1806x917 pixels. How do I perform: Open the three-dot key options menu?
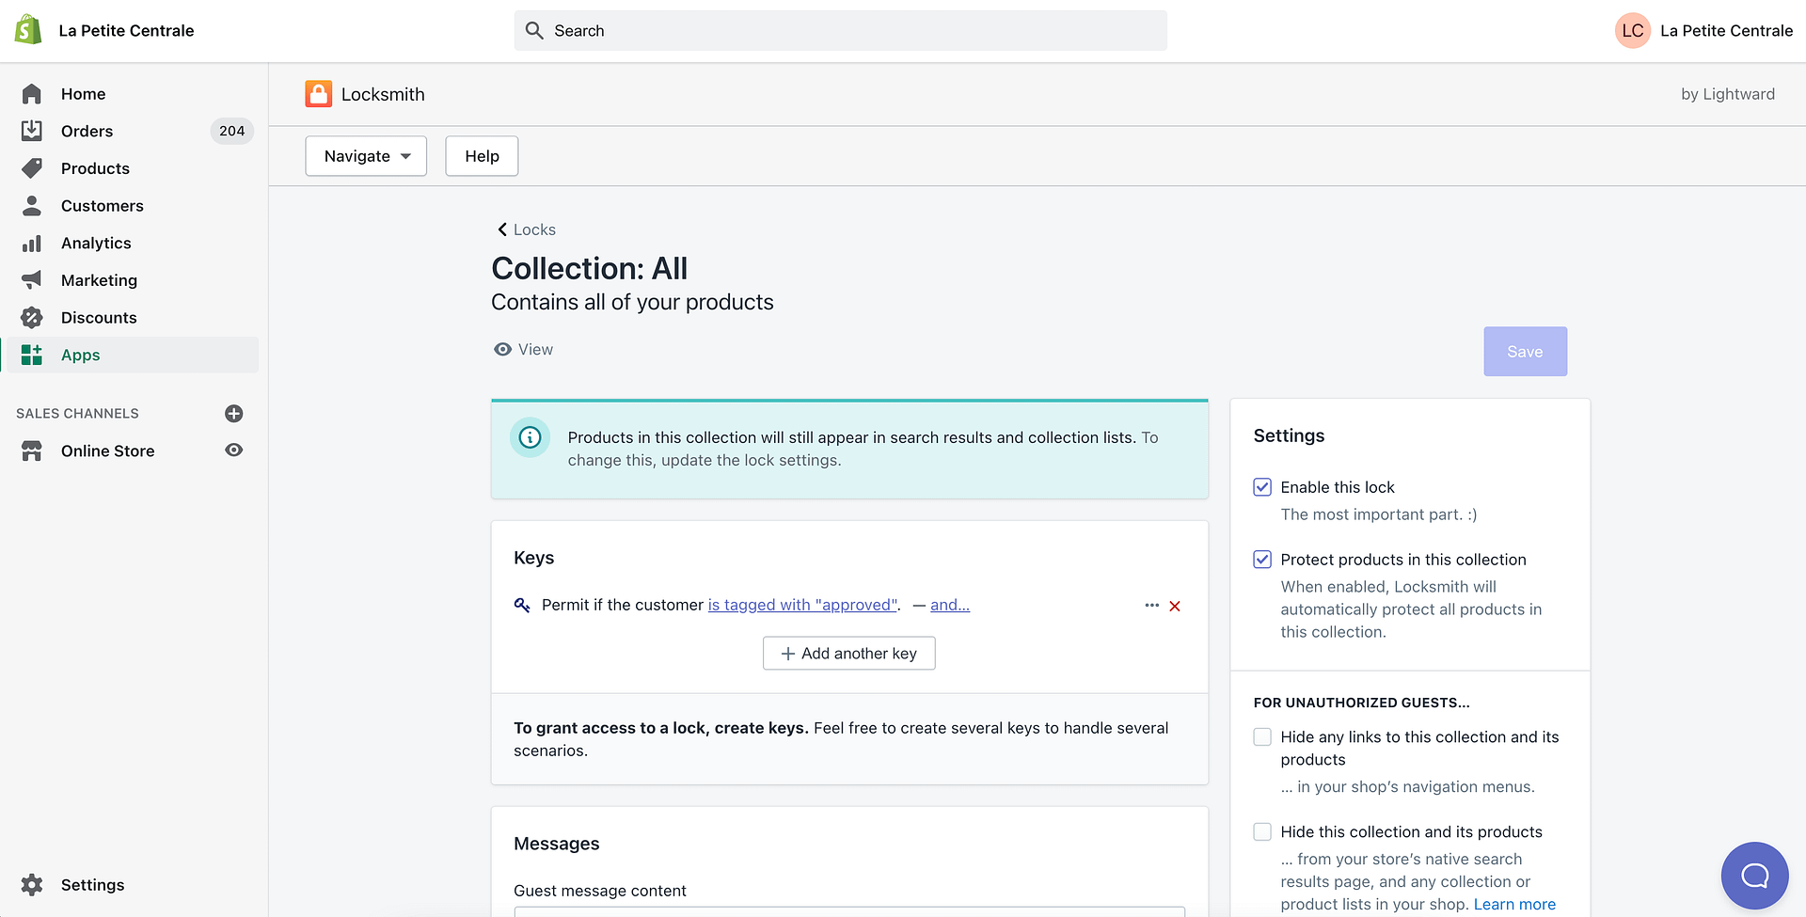[x=1151, y=605]
